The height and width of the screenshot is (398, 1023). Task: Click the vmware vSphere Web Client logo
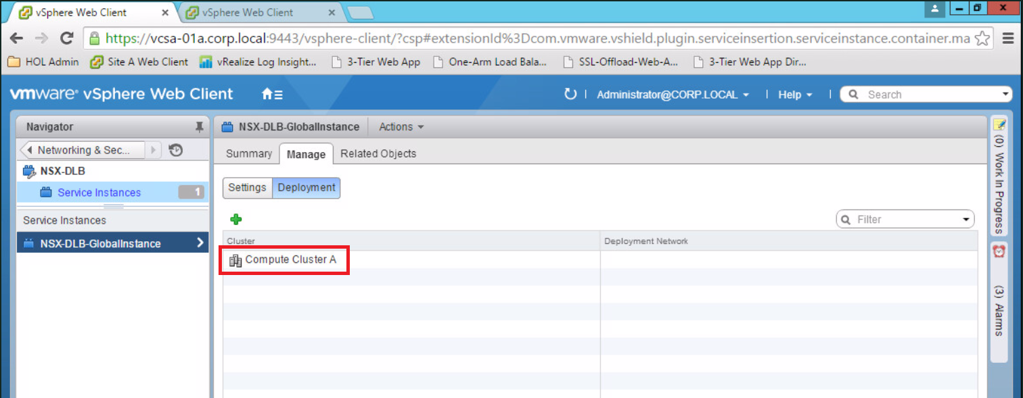(121, 94)
